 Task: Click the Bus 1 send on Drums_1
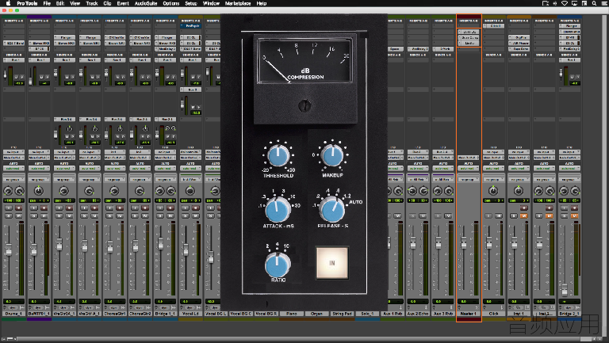click(13, 60)
